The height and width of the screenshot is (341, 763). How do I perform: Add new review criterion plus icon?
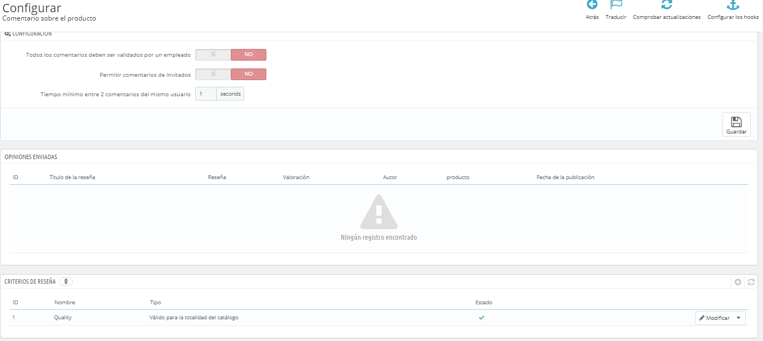coord(738,282)
